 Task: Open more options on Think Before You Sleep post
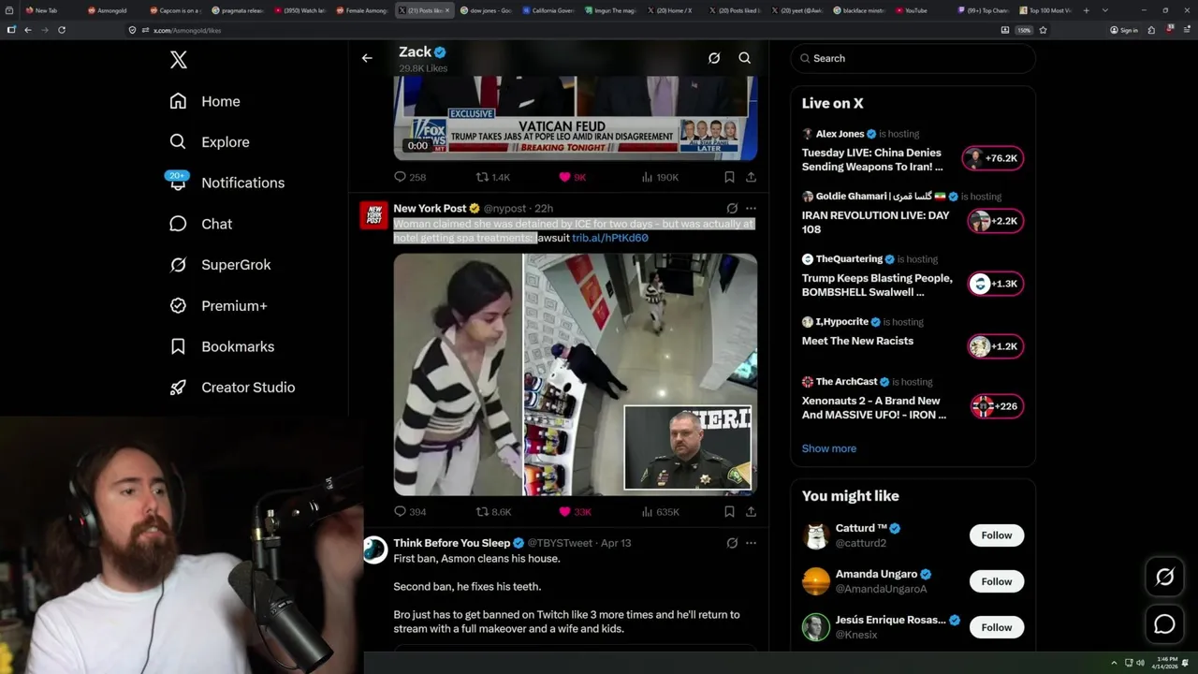751,543
